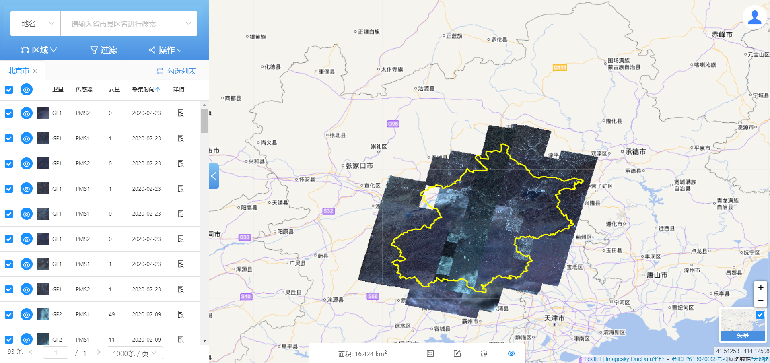Image resolution: width=770 pixels, height=363 pixels.
Task: Click the user profile avatar icon
Action: pyautogui.click(x=754, y=17)
